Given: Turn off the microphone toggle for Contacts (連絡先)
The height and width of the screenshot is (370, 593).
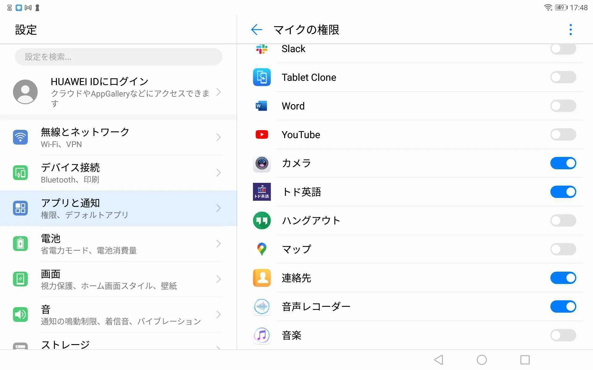Looking at the screenshot, I should 563,278.
